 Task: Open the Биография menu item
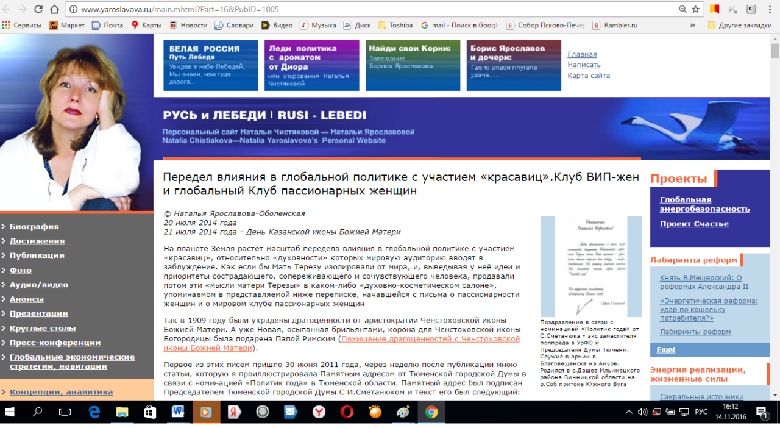(x=34, y=226)
